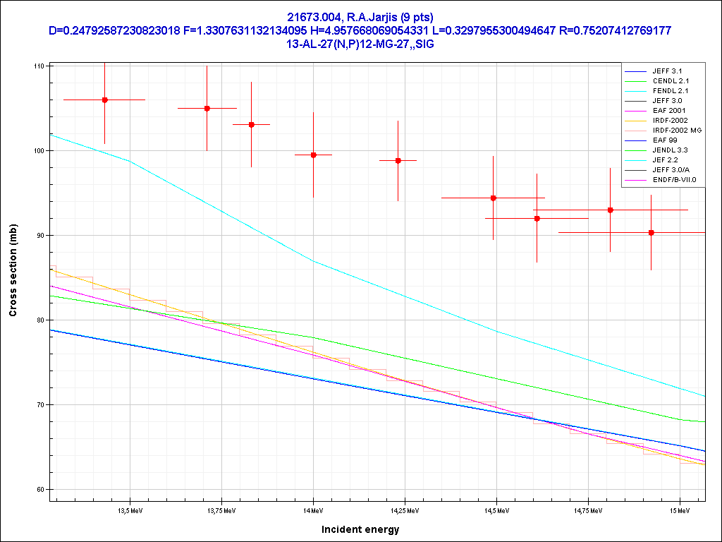Select the leftmost red data point
Screen dimensions: 722x542
coord(105,100)
